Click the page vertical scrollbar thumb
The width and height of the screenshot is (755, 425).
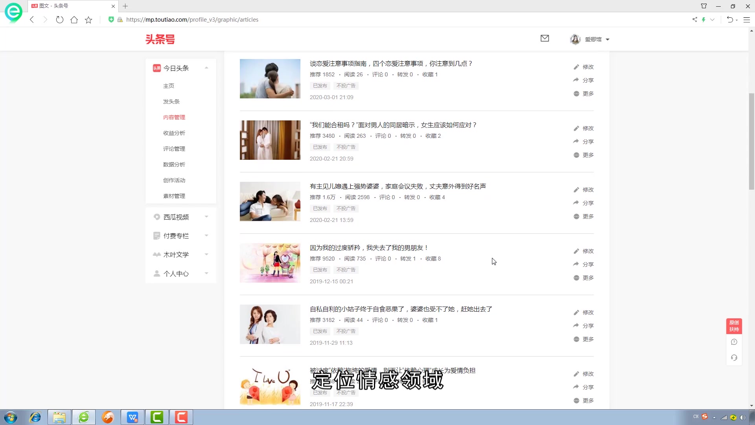(x=751, y=142)
